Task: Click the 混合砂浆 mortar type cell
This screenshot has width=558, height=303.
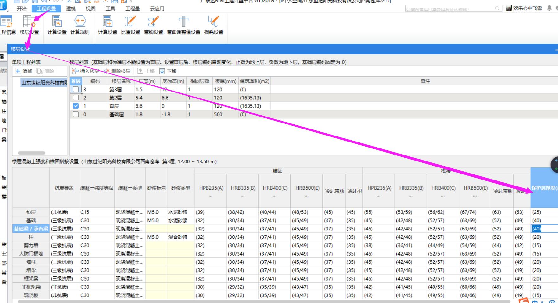Action: [x=181, y=237]
